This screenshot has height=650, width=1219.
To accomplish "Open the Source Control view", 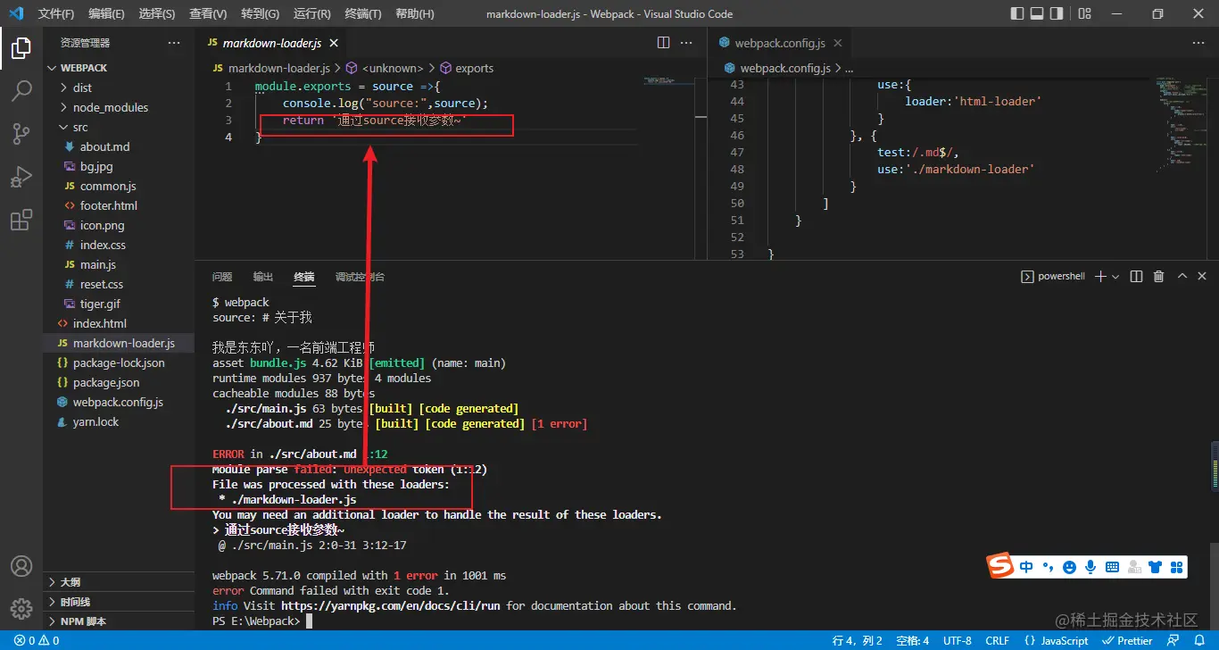I will coord(21,134).
